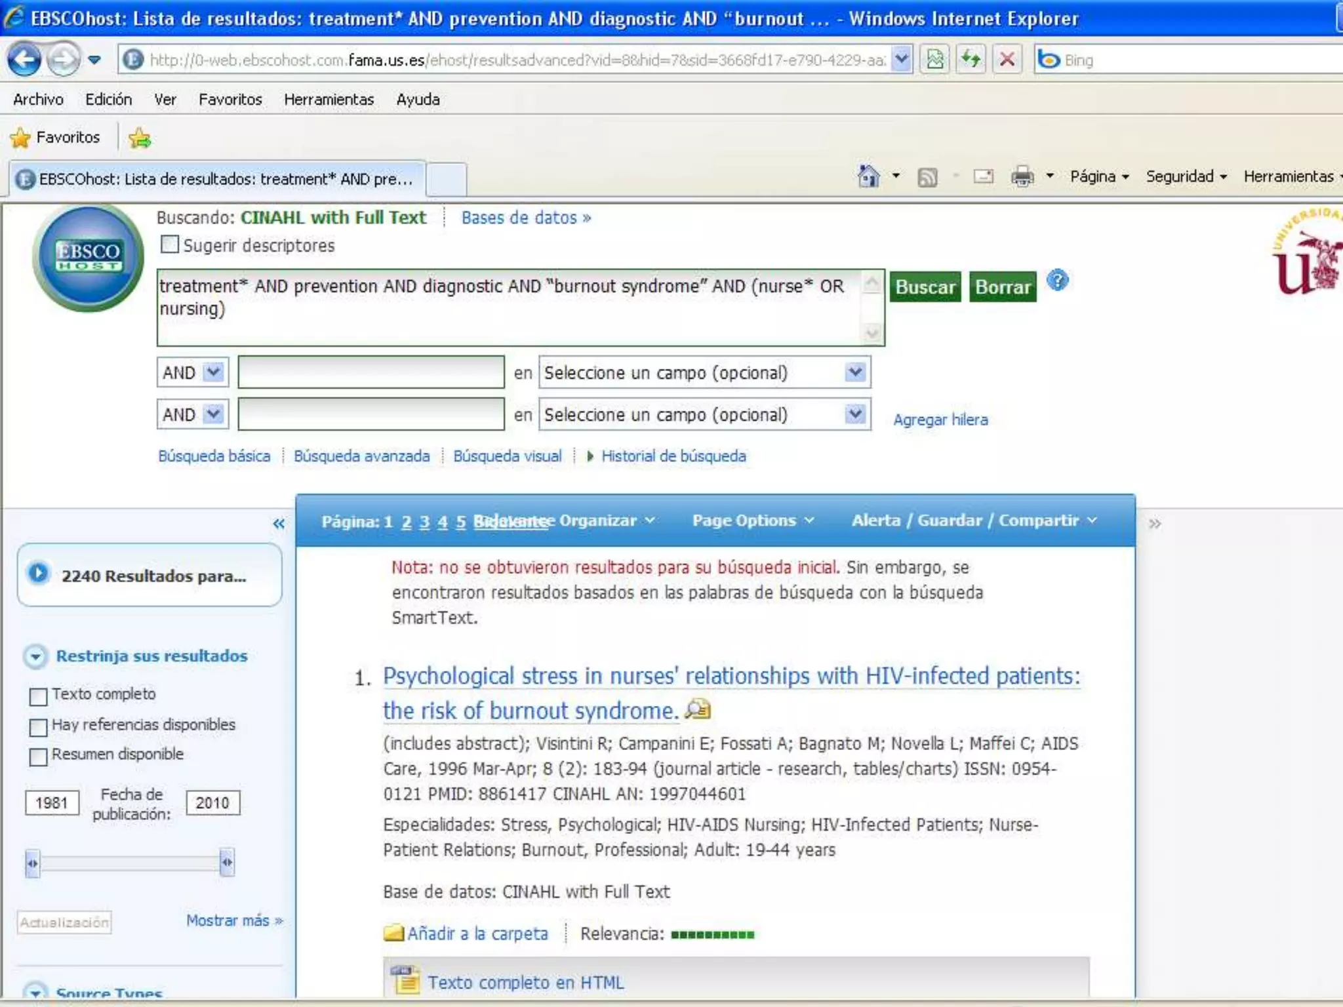Image resolution: width=1343 pixels, height=1007 pixels.
Task: Expand first Seleccione un campo dropdown
Action: tap(854, 372)
